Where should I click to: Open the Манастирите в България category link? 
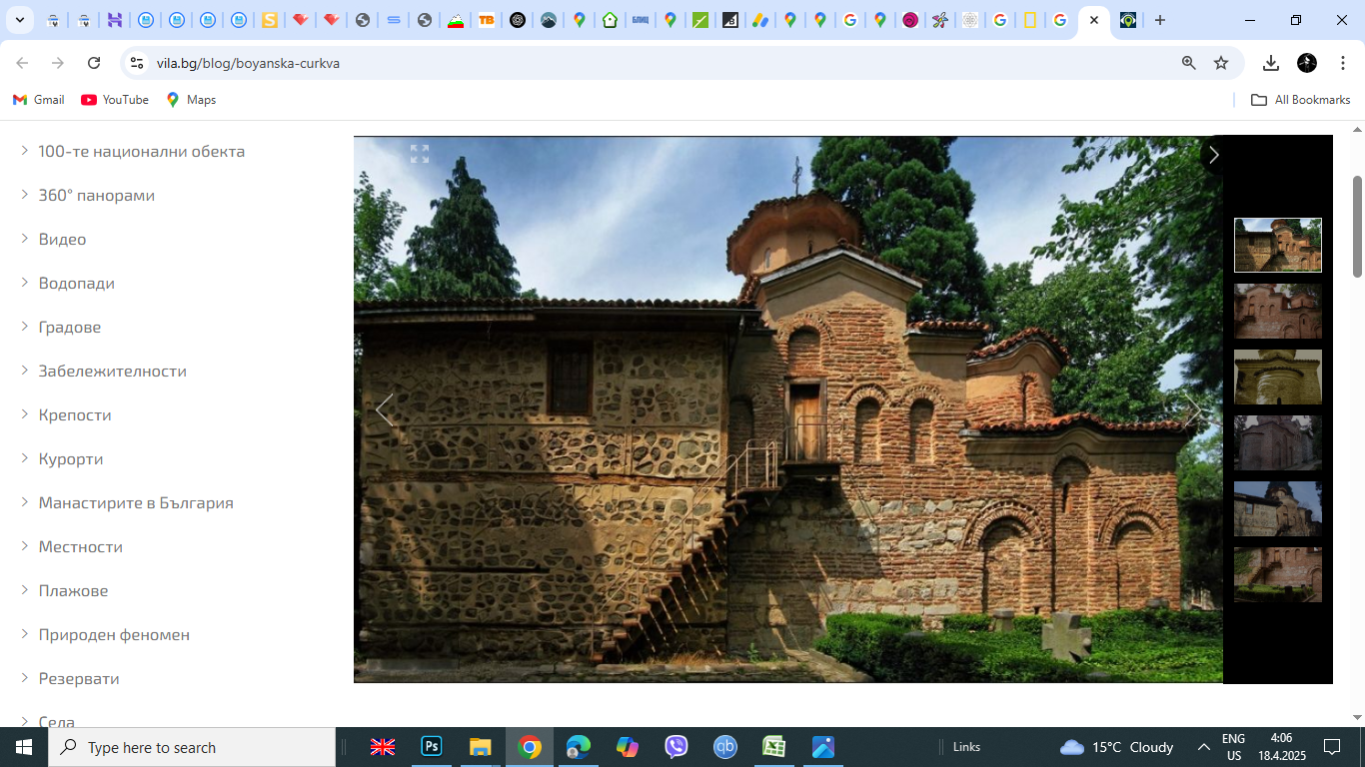click(136, 502)
